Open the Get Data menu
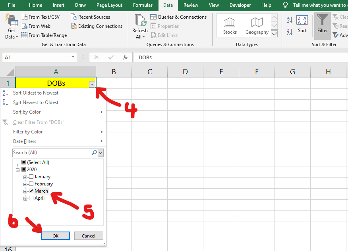The width and height of the screenshot is (348, 251). [x=11, y=26]
